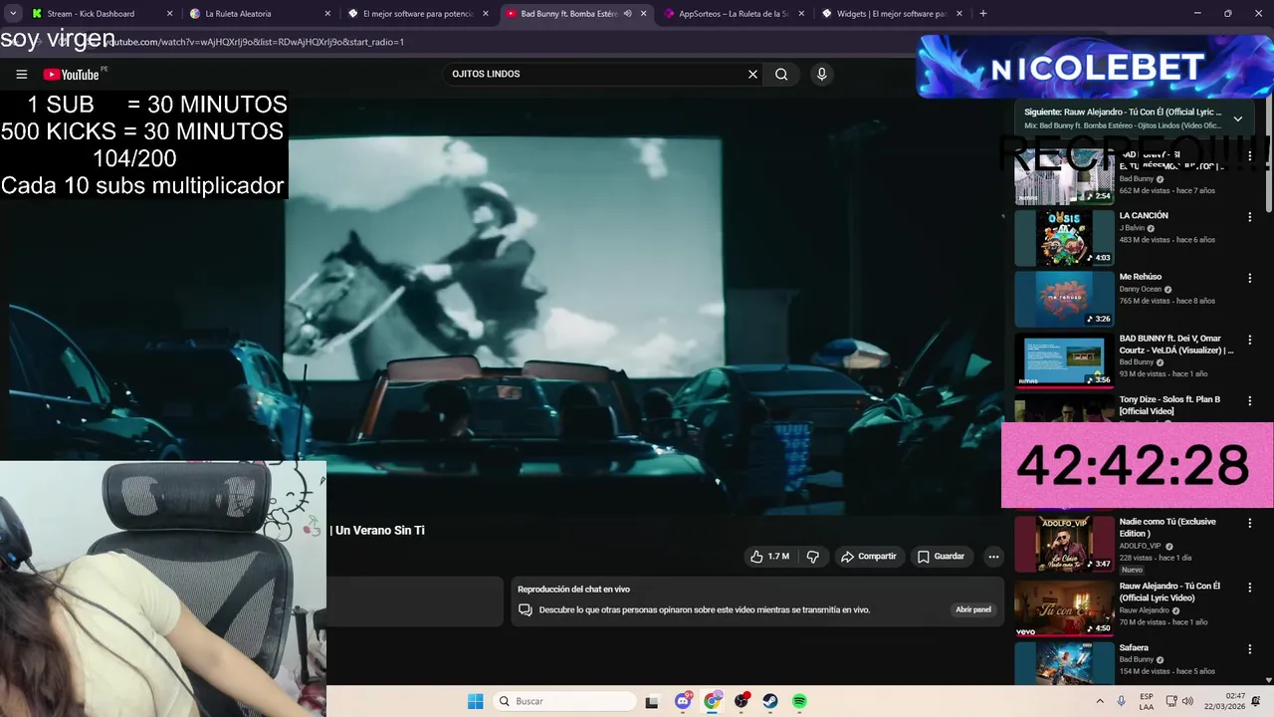Open the ESP LAA language switcher
This screenshot has height=717, width=1274.
(x=1147, y=701)
